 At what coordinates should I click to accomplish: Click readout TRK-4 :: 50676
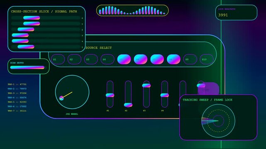(17, 98)
